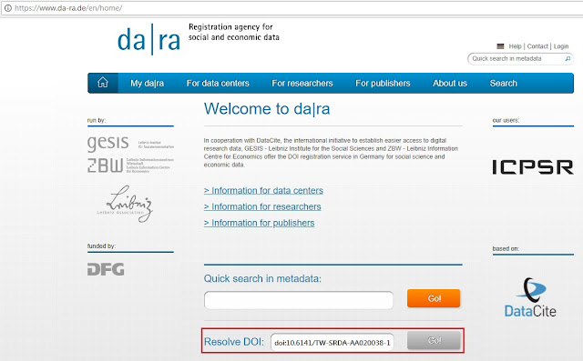The width and height of the screenshot is (583, 361).
Task: Open the Search menu item
Action: pyautogui.click(x=504, y=83)
